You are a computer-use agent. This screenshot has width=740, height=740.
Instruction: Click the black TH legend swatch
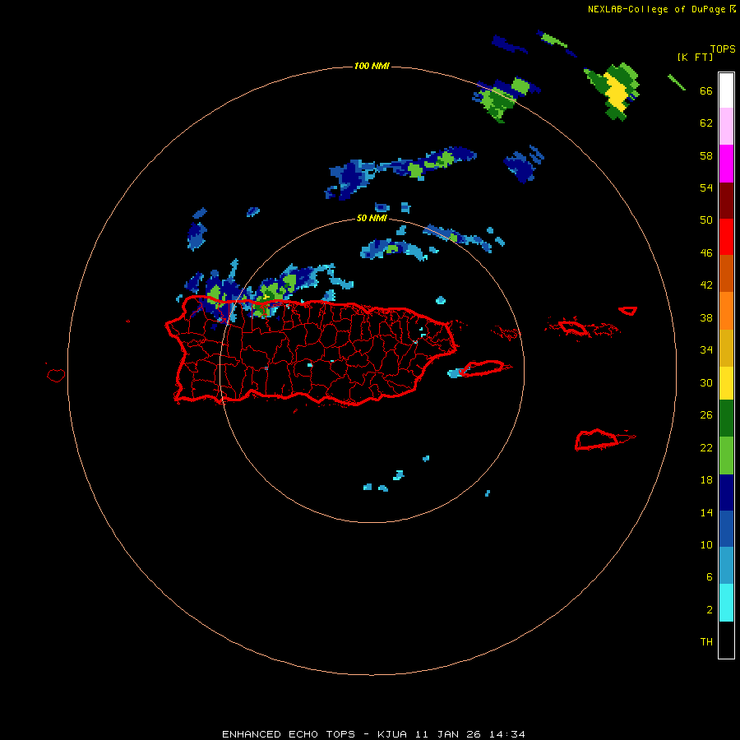726,640
